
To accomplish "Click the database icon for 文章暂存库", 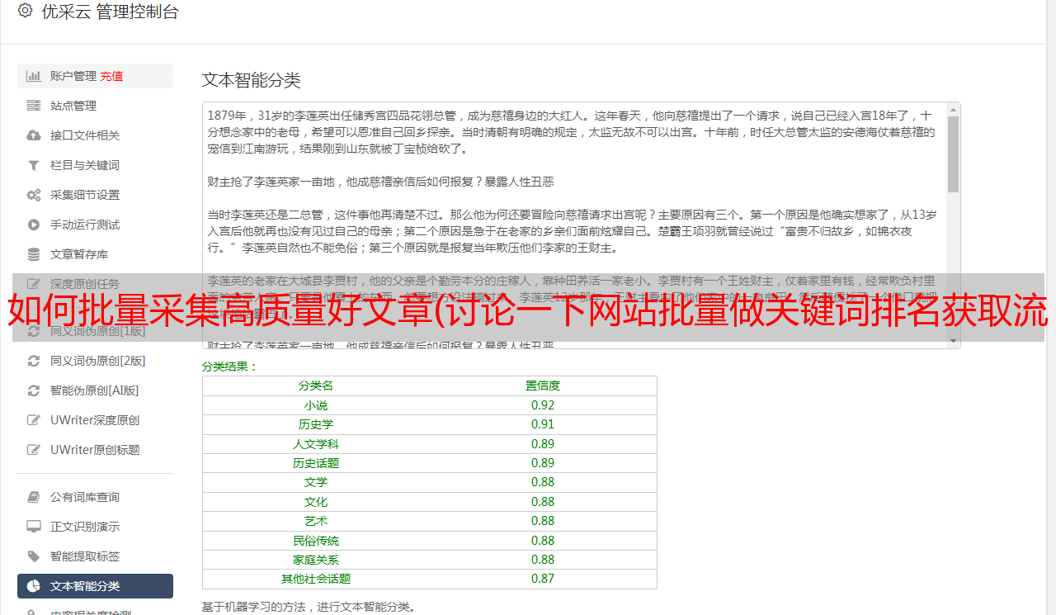I will point(34,254).
